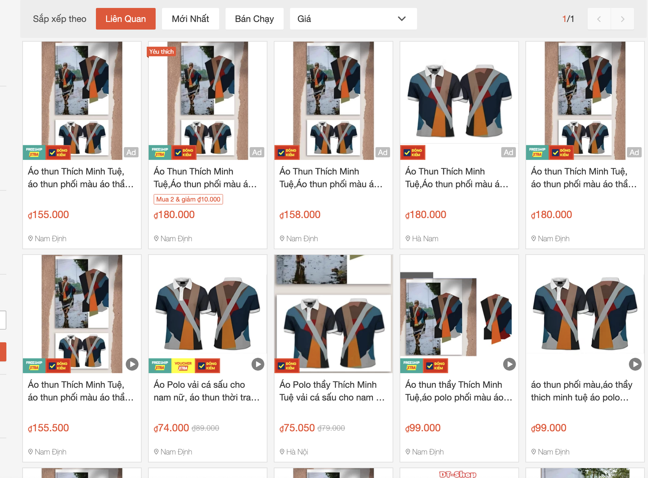The width and height of the screenshot is (648, 478).
Task: Play video on first ₫99.000 shirt listing
Action: [509, 364]
